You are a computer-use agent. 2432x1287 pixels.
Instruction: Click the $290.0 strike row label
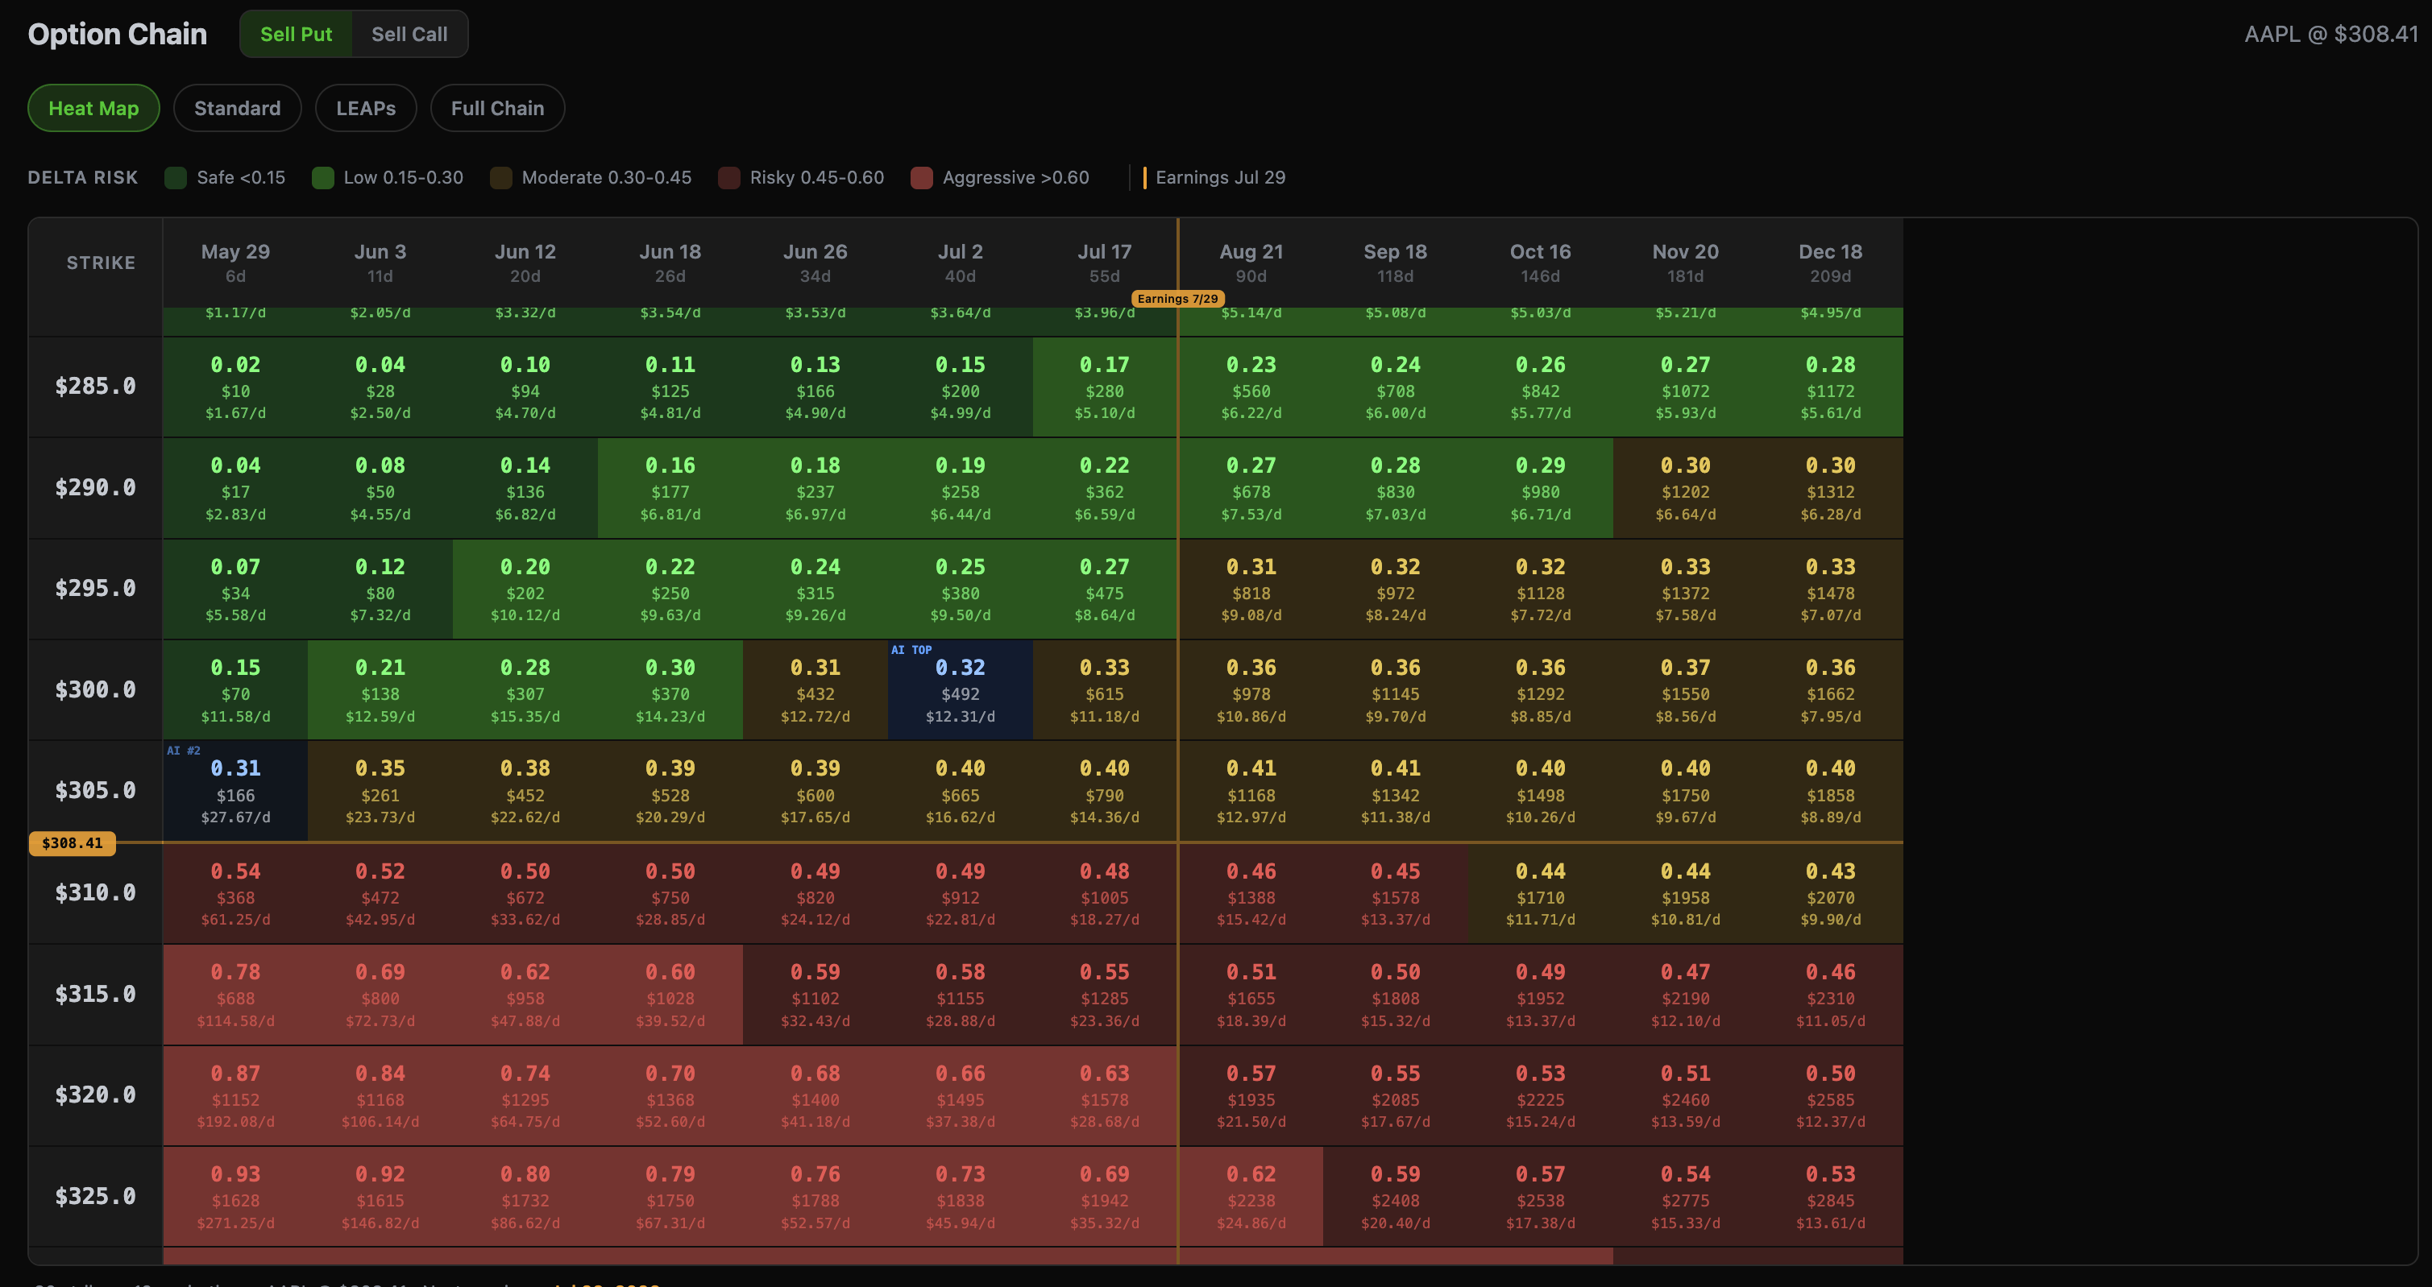[95, 488]
